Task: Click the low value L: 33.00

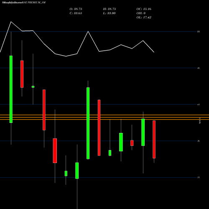Action: coord(109,13)
